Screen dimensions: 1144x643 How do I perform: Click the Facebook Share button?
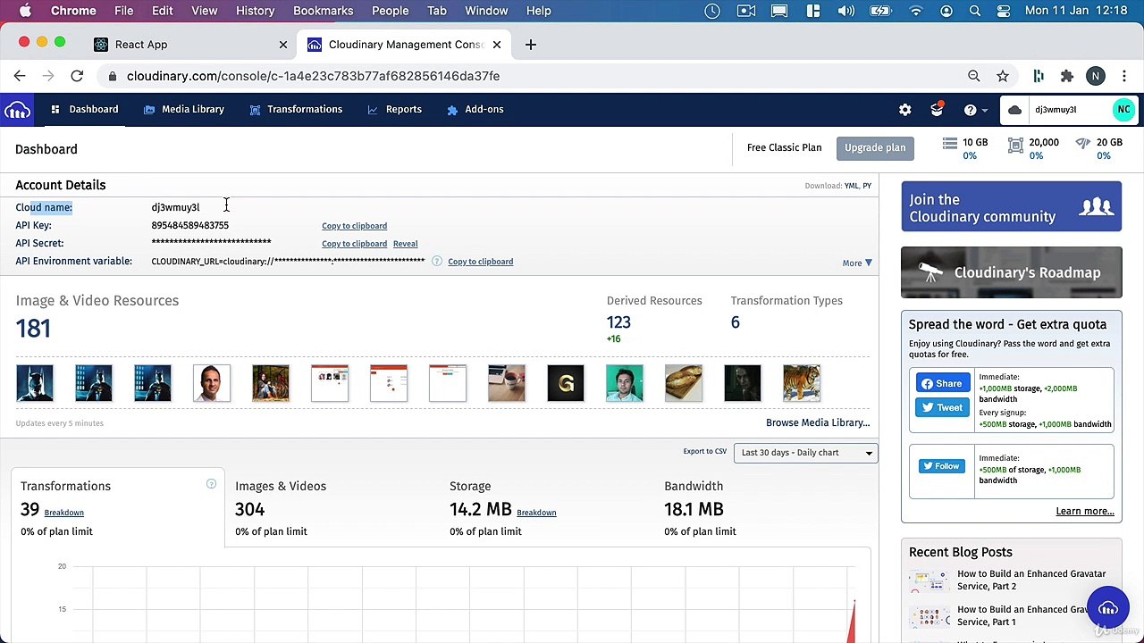click(942, 384)
